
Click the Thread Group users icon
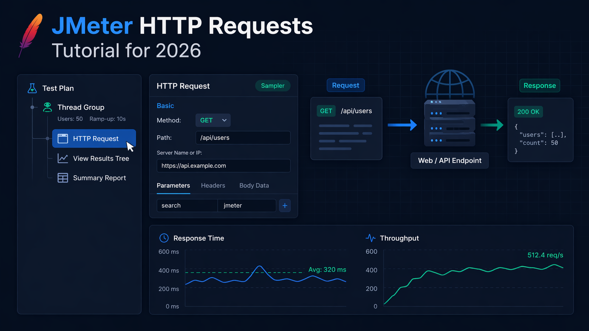[x=48, y=107]
